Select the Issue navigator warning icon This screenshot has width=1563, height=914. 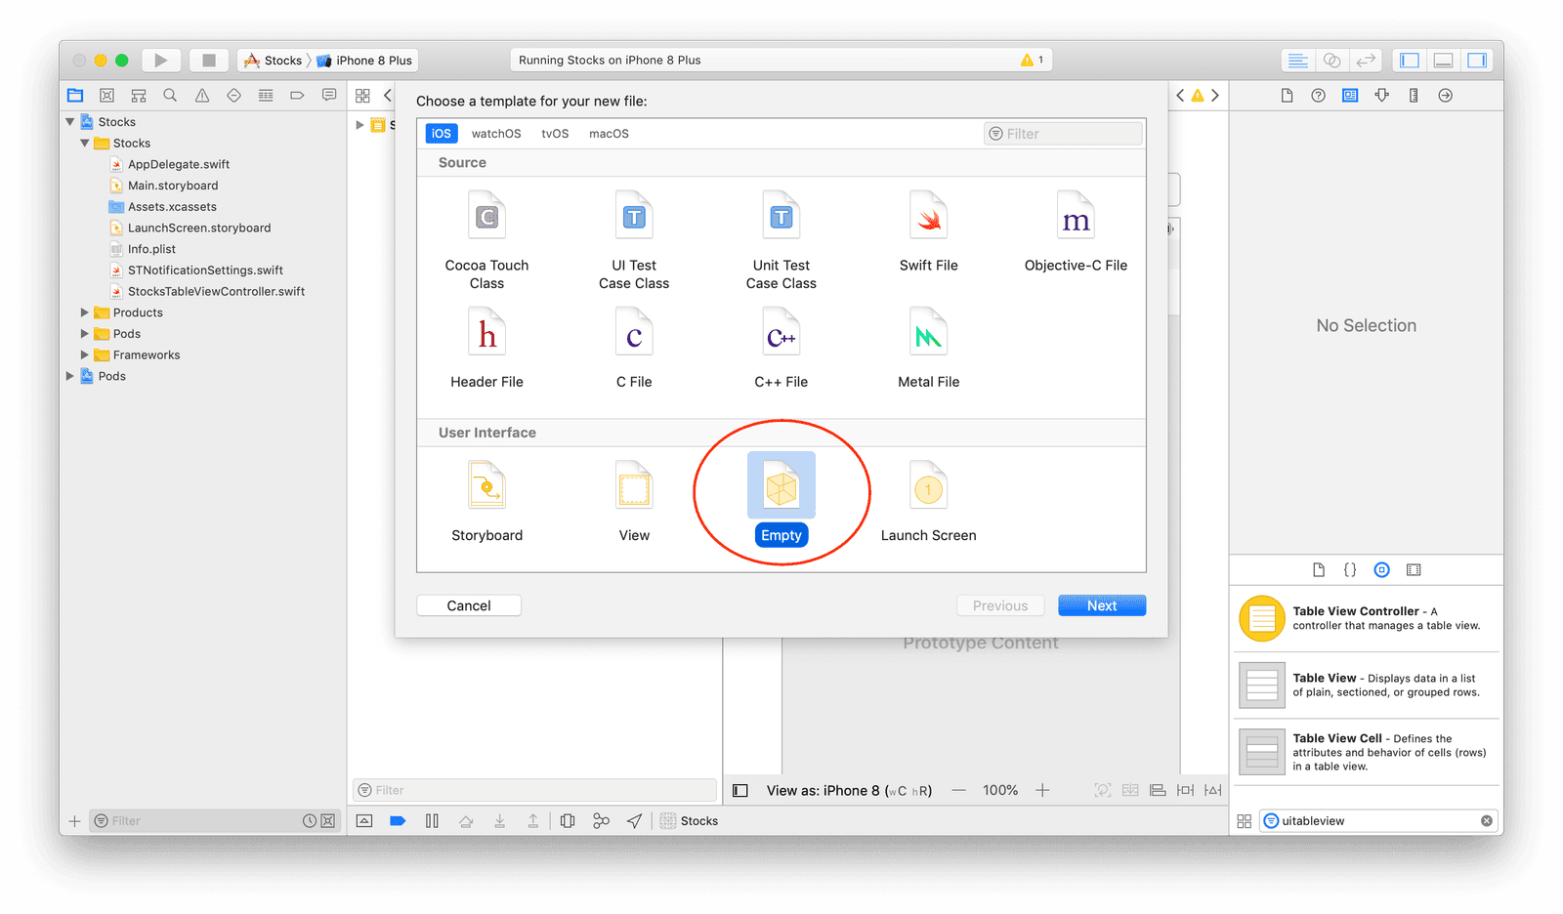(201, 95)
